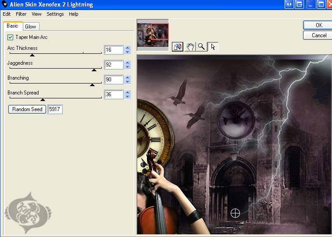
Task: Increase Arc Thickness with up arrow
Action: coord(127,48)
